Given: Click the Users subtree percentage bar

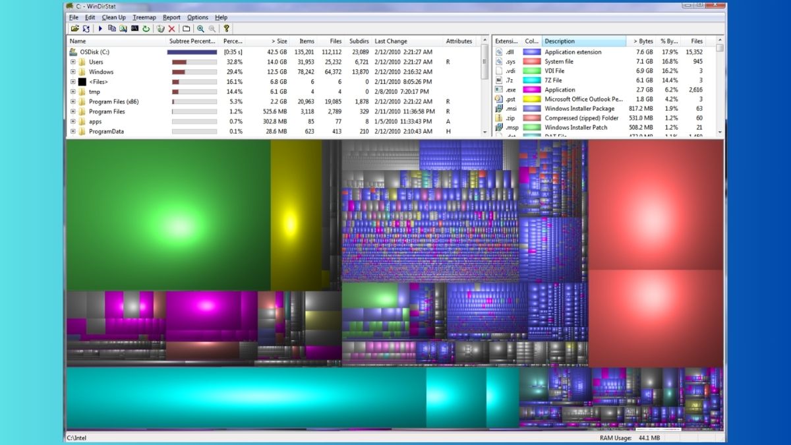Looking at the screenshot, I should click(194, 62).
